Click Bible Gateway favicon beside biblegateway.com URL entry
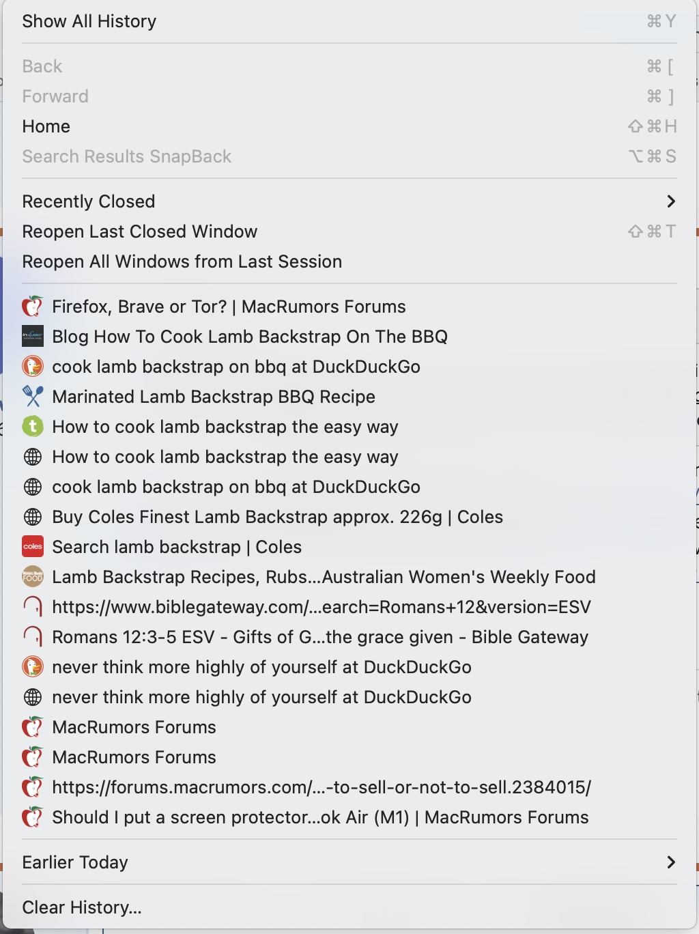 tap(33, 607)
